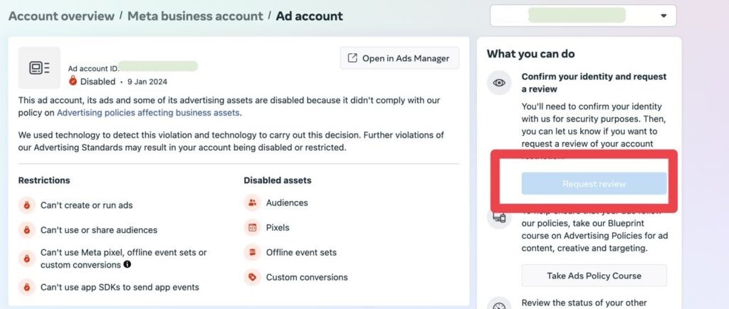Click the Disabled assets heading
Image resolution: width=729 pixels, height=309 pixels.
[x=278, y=180]
